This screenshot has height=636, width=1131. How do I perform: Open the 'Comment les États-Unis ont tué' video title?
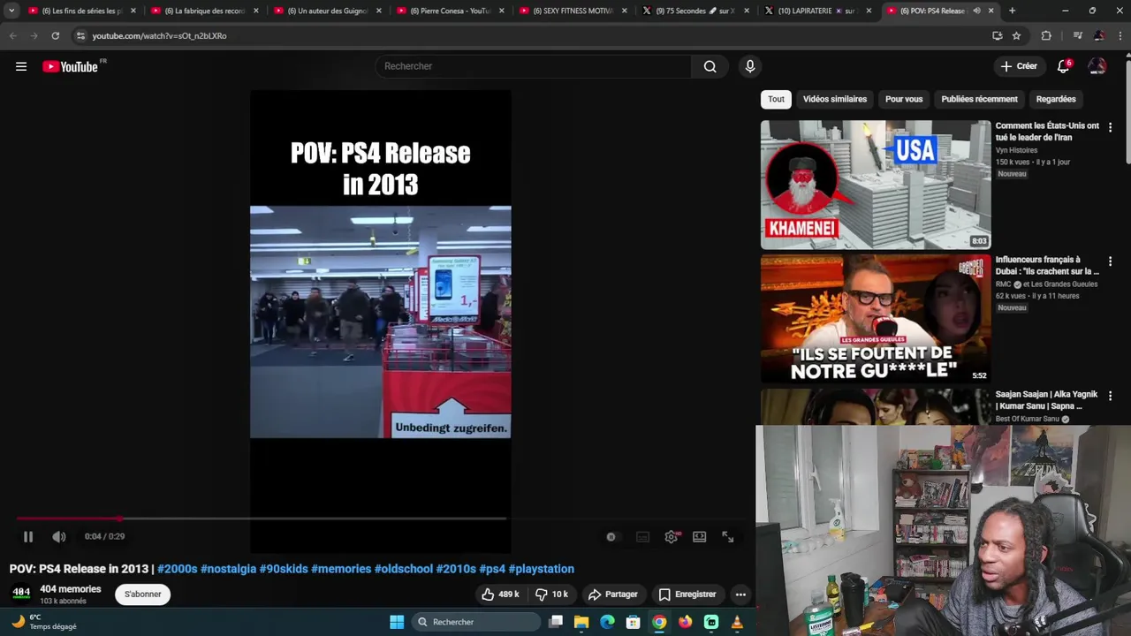point(1047,132)
